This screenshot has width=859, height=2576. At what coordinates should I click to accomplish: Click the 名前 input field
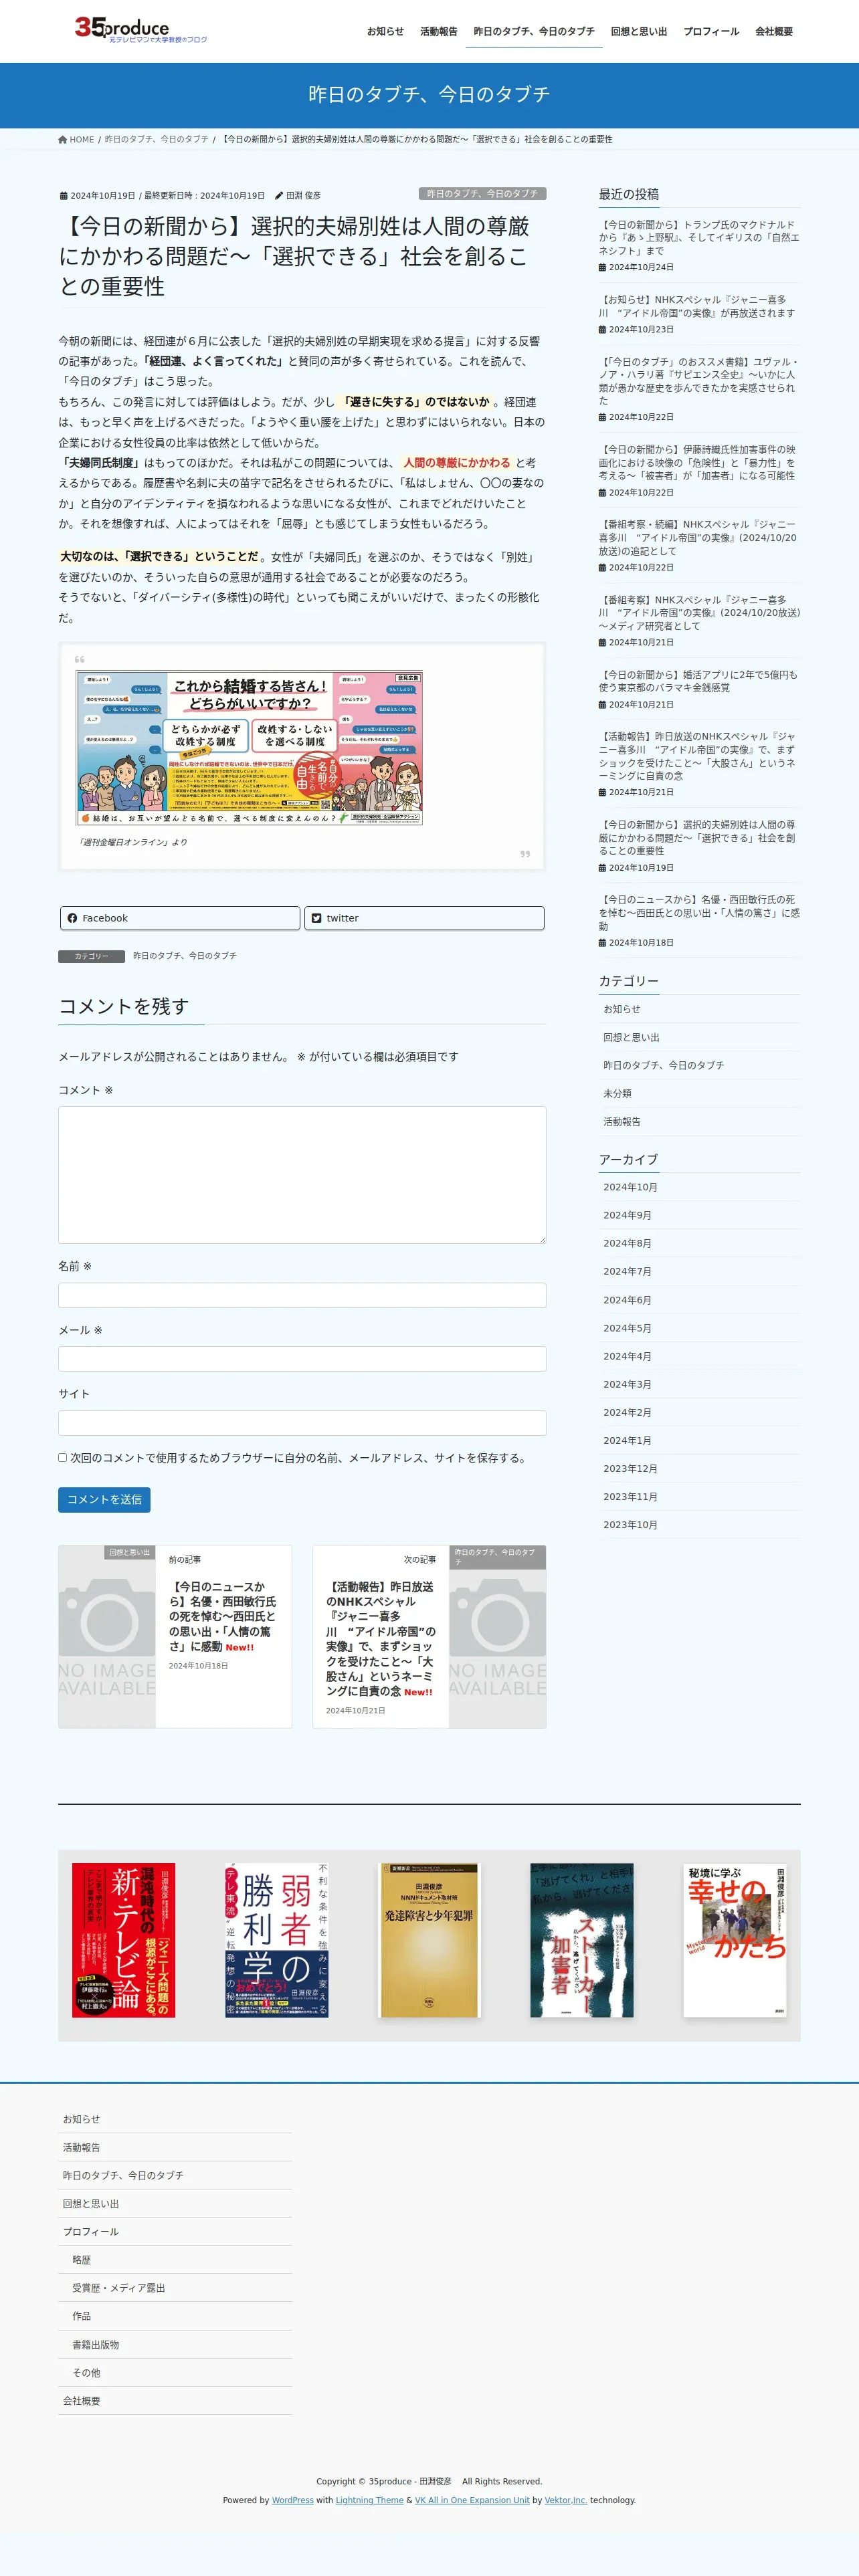point(302,1295)
